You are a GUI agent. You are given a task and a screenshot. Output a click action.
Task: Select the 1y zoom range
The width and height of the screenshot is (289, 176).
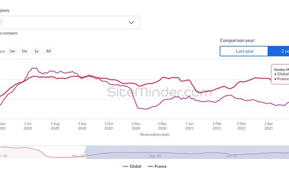[37, 51]
